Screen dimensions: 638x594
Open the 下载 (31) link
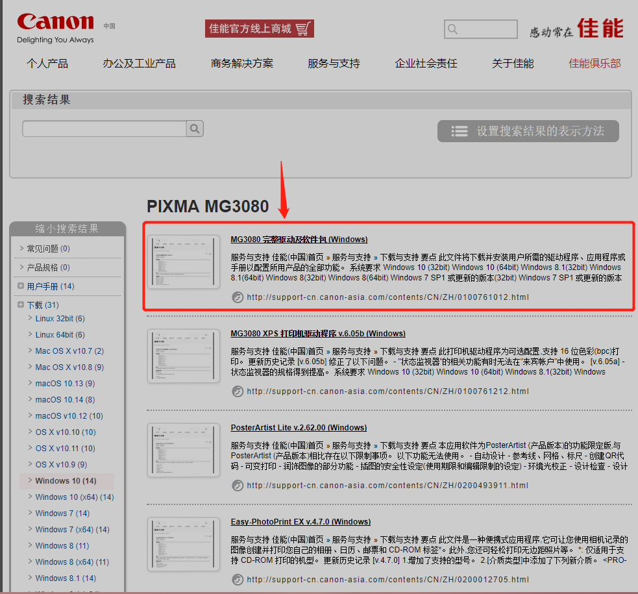43,305
